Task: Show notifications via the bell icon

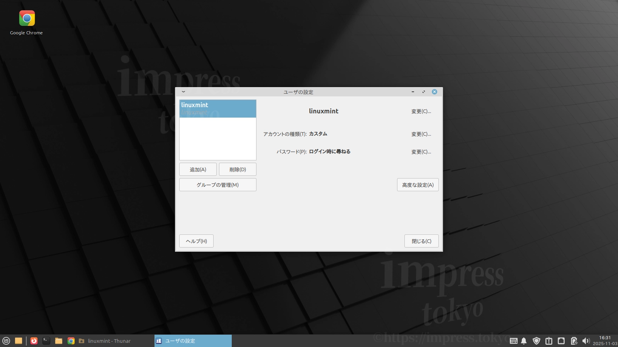Action: [x=524, y=341]
